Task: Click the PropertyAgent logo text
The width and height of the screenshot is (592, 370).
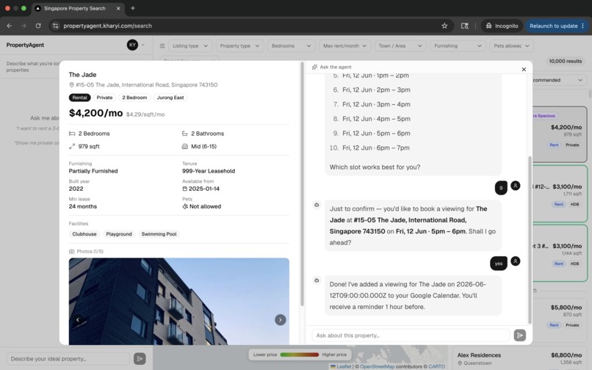Action: point(25,45)
